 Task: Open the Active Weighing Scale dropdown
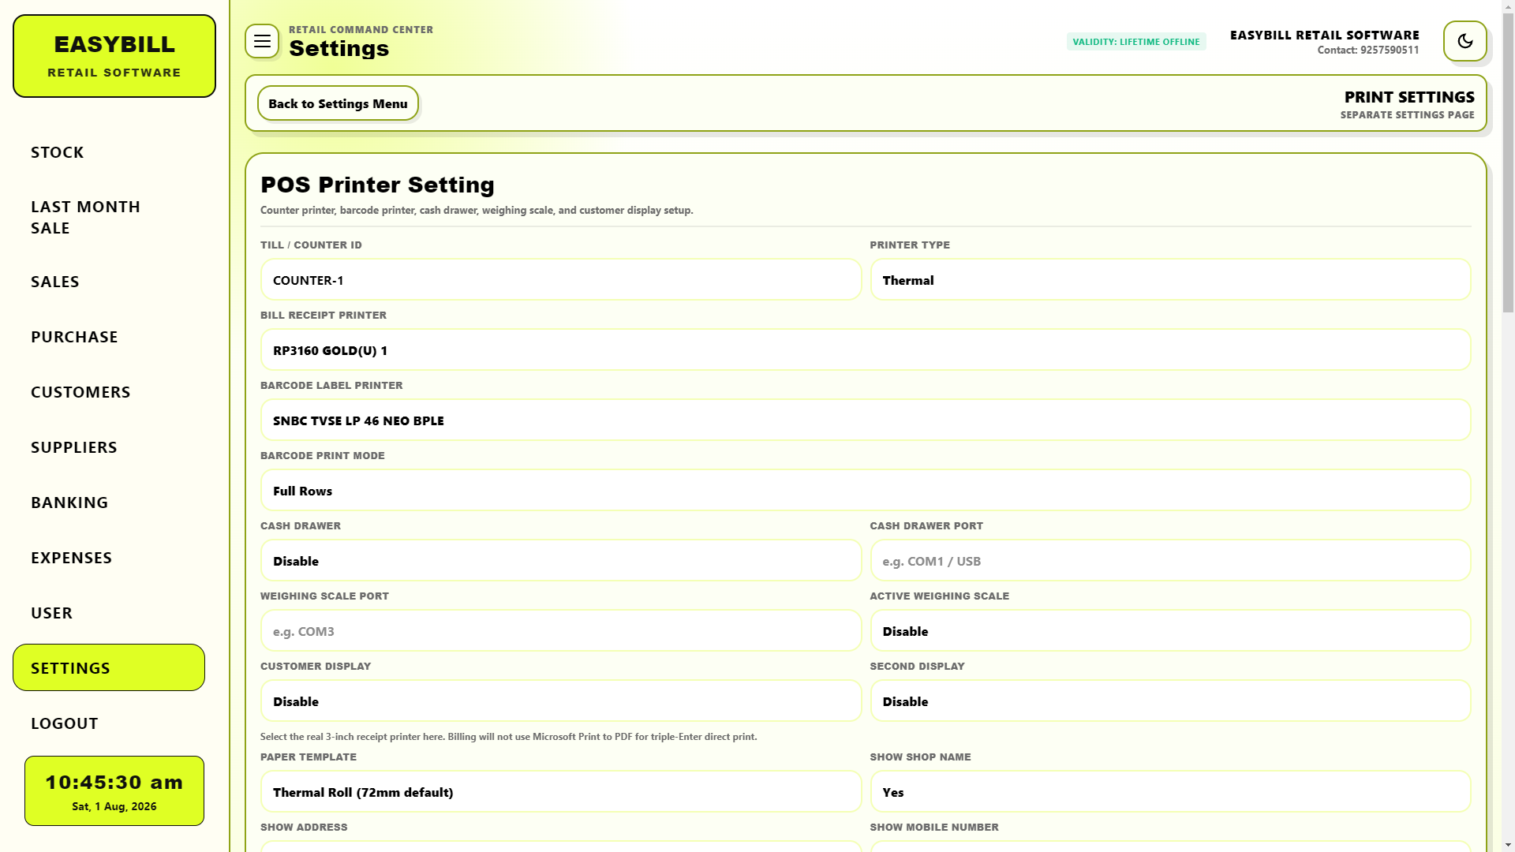pyautogui.click(x=1170, y=631)
